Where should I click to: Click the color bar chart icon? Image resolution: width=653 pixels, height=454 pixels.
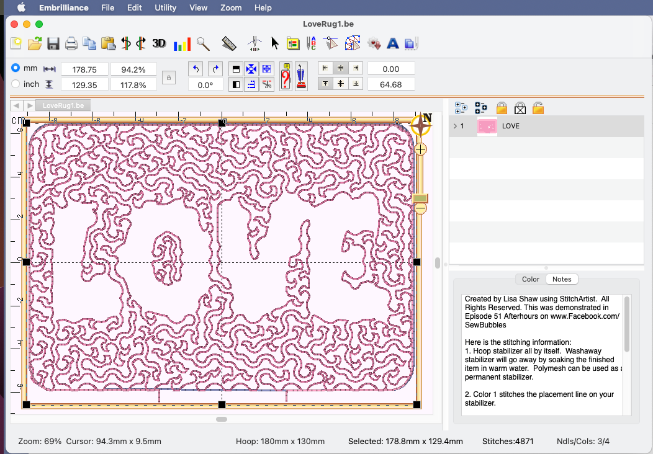coord(182,43)
